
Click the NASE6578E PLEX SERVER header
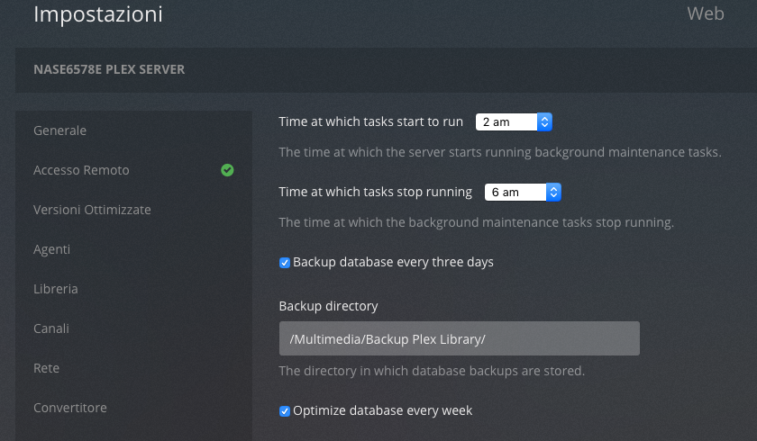coord(109,69)
